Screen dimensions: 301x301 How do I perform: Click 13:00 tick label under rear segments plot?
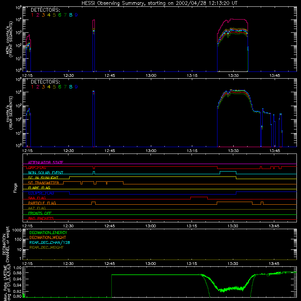pos(151,151)
